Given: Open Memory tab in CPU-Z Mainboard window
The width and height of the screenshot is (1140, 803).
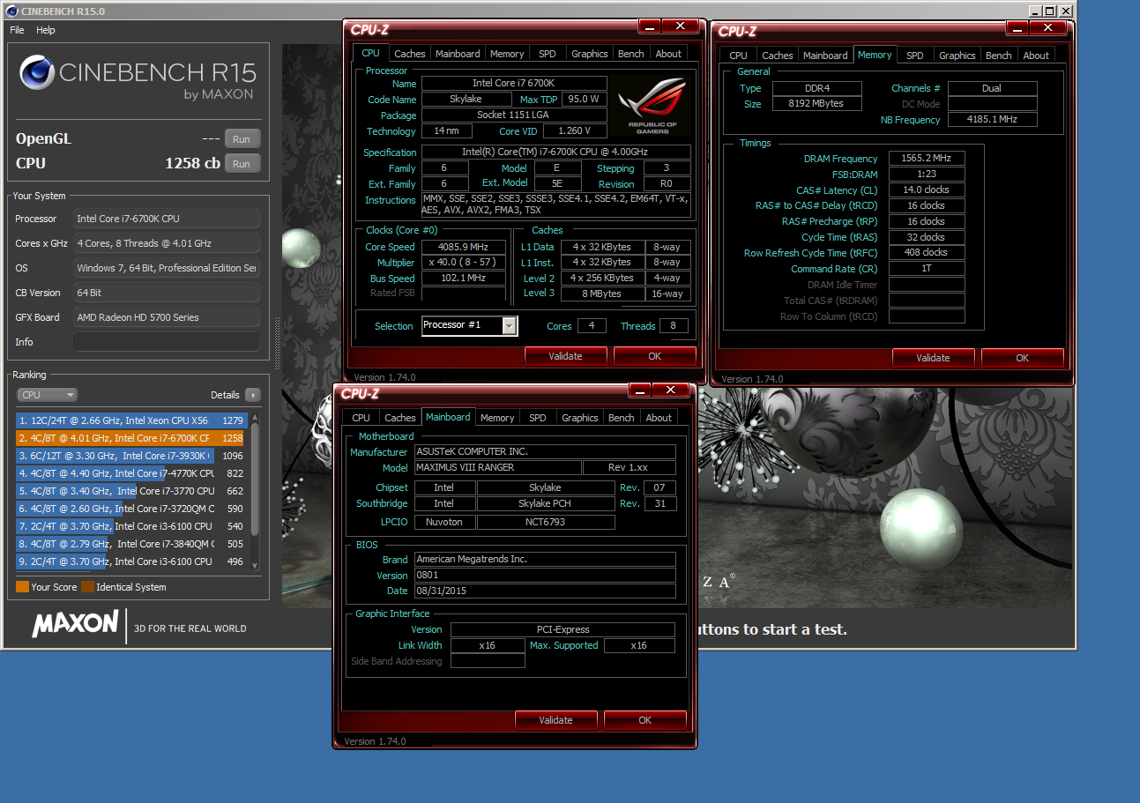Looking at the screenshot, I should click(497, 418).
